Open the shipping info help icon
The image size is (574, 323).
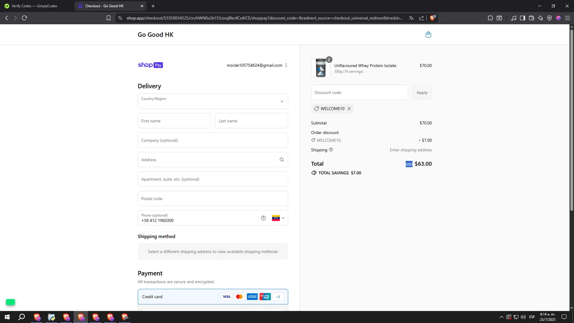tap(331, 150)
